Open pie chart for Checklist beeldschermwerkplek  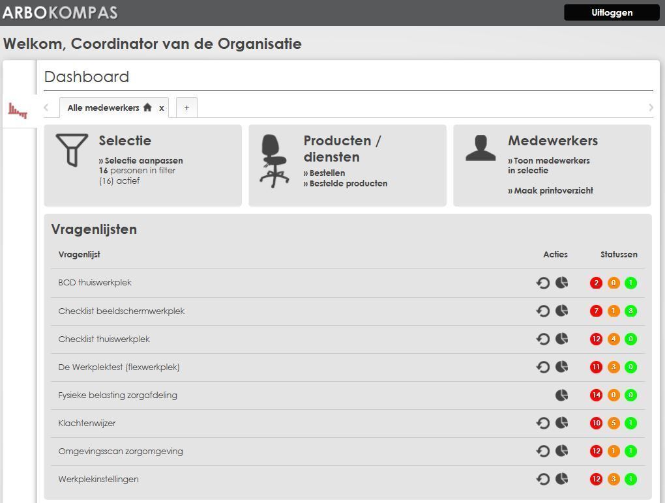(x=561, y=311)
